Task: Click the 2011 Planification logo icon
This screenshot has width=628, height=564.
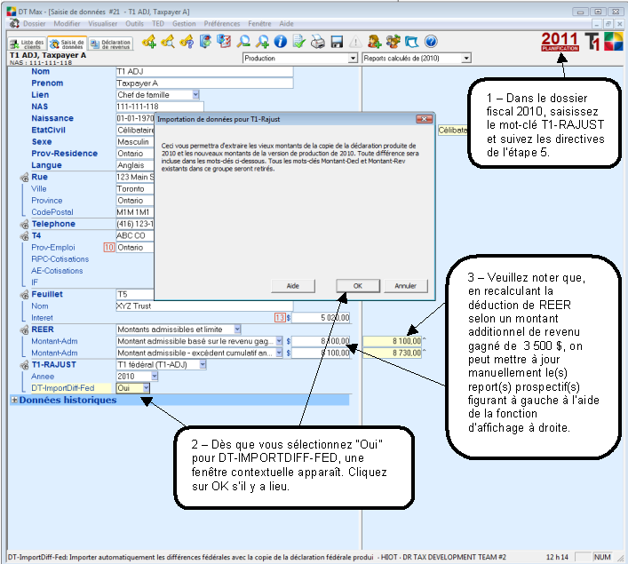Action: click(560, 41)
